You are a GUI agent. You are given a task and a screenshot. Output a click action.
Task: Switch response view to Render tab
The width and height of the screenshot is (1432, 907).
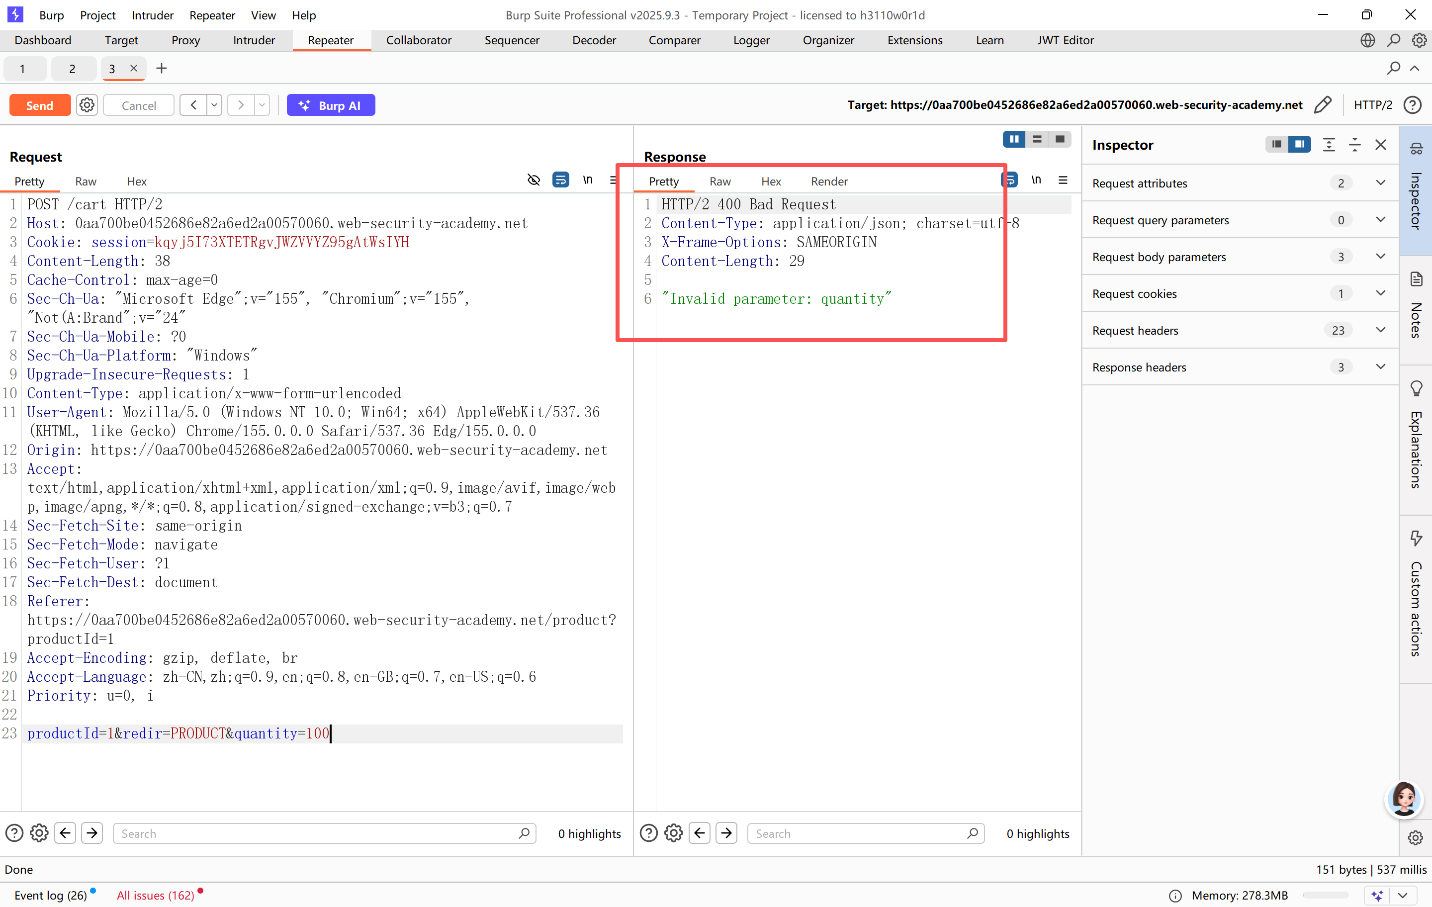[x=829, y=181]
